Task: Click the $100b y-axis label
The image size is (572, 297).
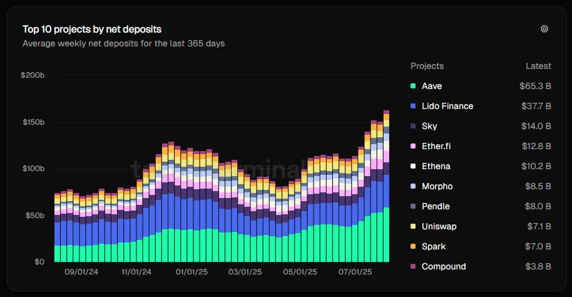Action: [x=34, y=169]
